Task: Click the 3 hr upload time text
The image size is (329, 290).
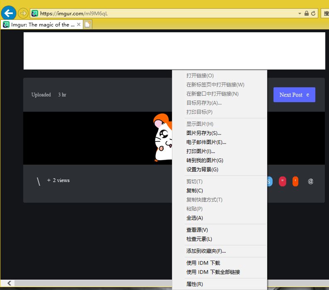Action: tap(62, 95)
